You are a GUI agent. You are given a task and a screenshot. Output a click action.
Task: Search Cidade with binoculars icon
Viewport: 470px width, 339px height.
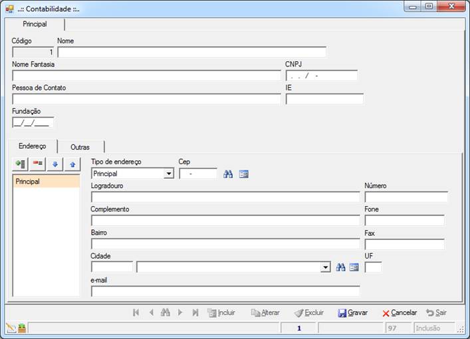pyautogui.click(x=340, y=267)
